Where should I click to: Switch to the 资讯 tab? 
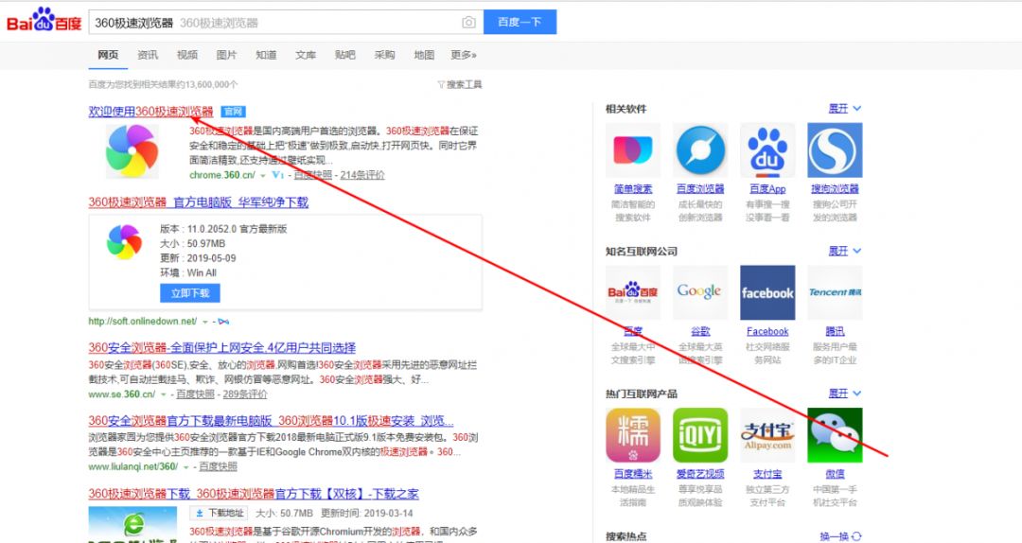point(148,55)
